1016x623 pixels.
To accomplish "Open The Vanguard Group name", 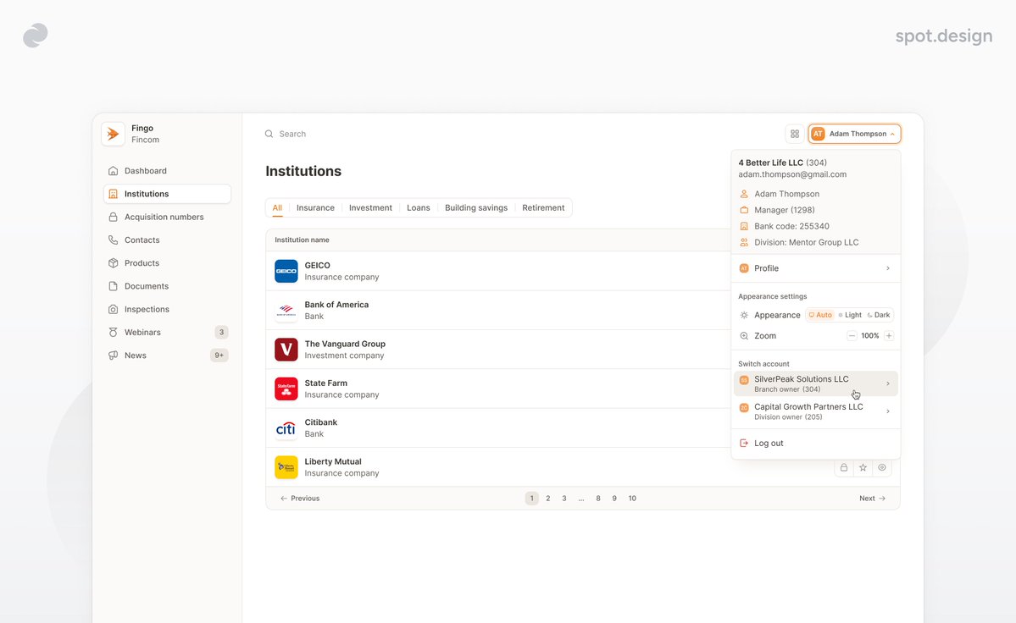I will click(346, 345).
